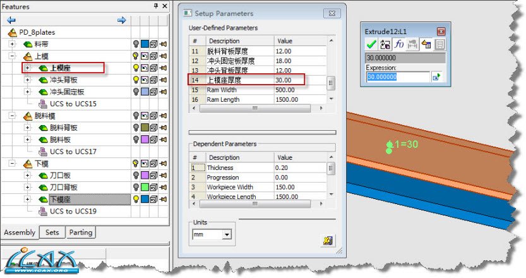Go forward with the Features panel right arrow
The width and height of the screenshot is (526, 278).
point(121,20)
